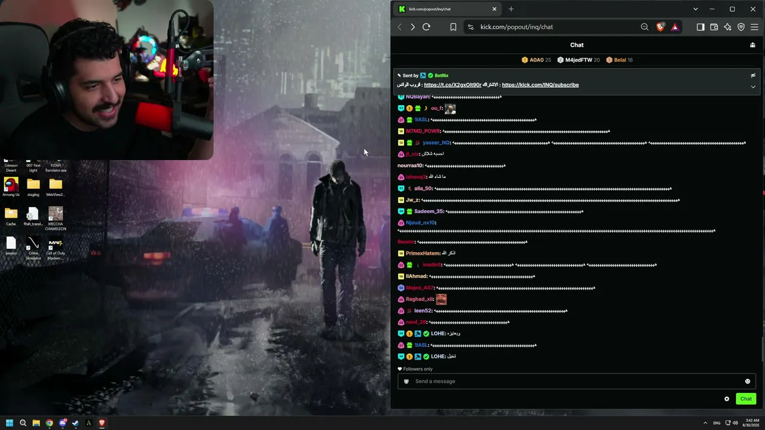Click username leen52 in chat
765x430 pixels.
tap(423, 311)
